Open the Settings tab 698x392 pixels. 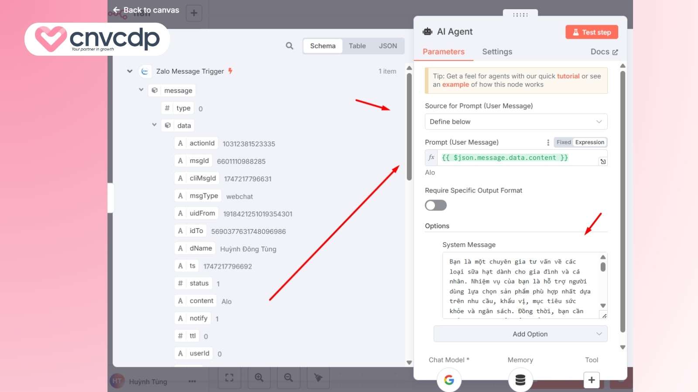[497, 52]
